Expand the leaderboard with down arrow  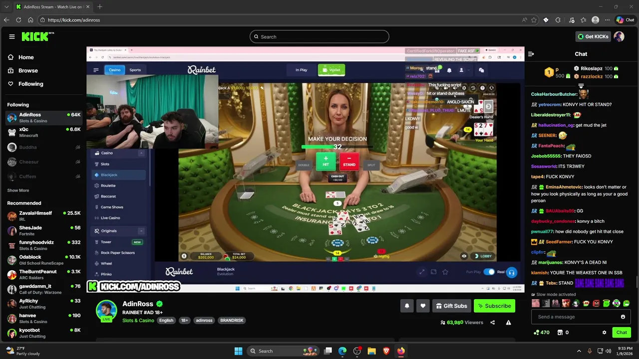[x=581, y=86]
